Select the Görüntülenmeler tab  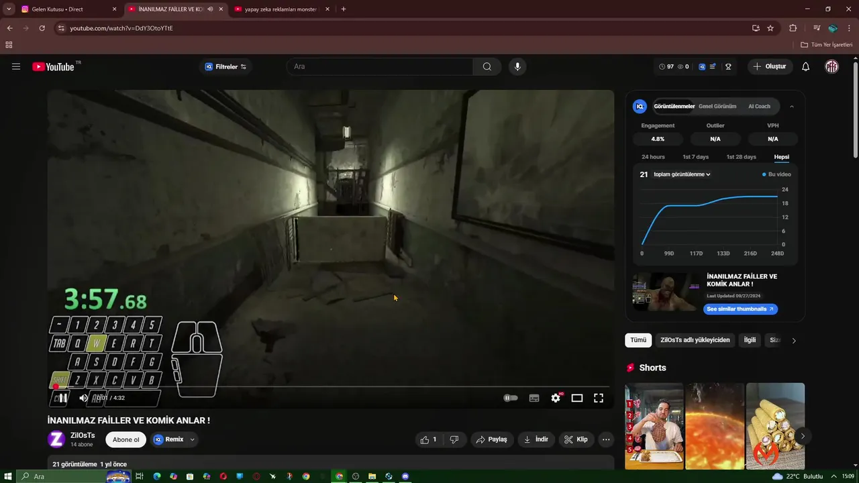[x=674, y=106]
